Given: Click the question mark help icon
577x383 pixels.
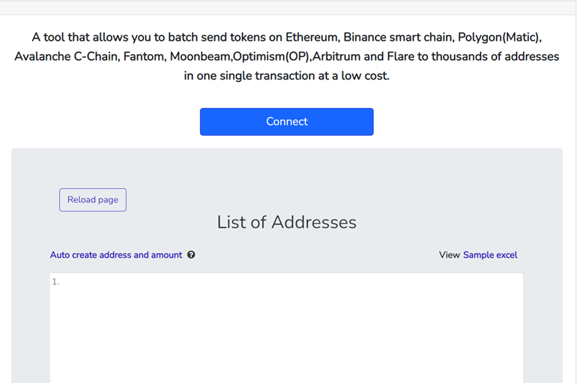Looking at the screenshot, I should 191,255.
